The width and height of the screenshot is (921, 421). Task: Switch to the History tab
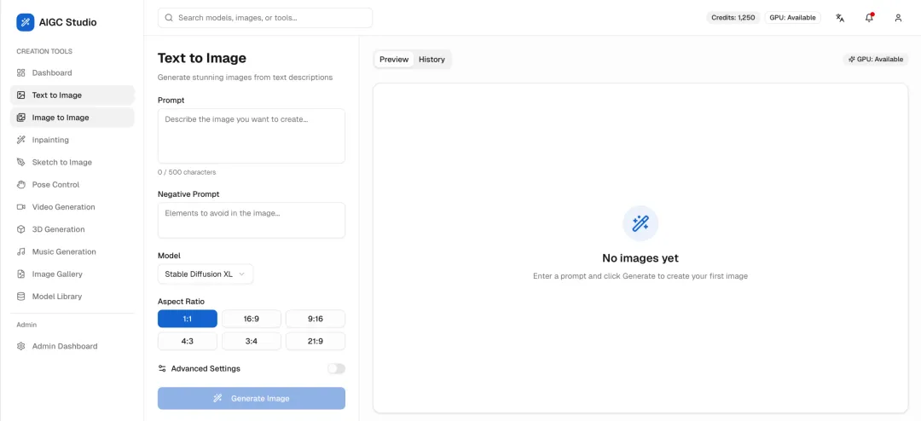(x=432, y=60)
